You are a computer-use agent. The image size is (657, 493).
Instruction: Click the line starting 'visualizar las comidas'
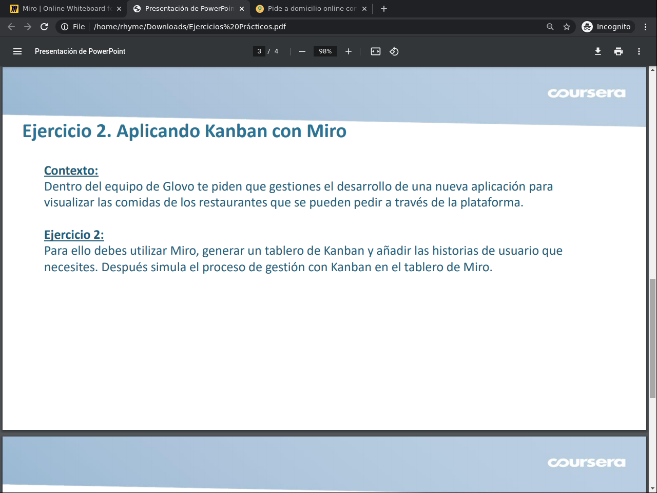coord(284,203)
